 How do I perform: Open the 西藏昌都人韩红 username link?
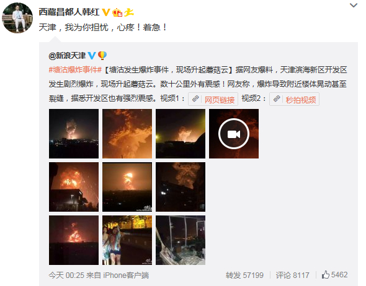[x=69, y=12]
